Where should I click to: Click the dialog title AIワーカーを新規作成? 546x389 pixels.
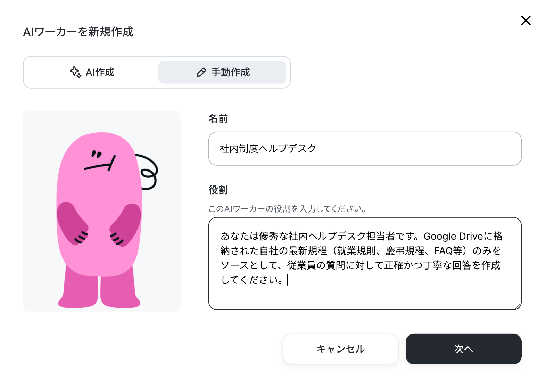pyautogui.click(x=78, y=32)
